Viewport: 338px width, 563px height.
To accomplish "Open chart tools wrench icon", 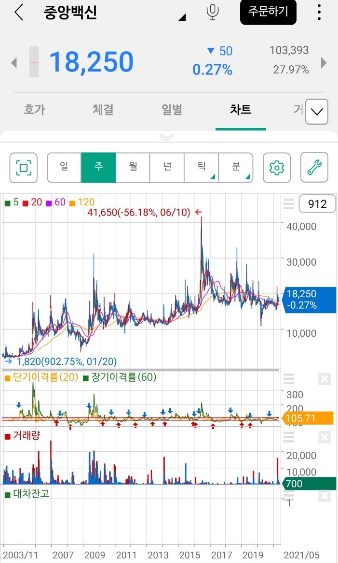I will click(x=314, y=168).
